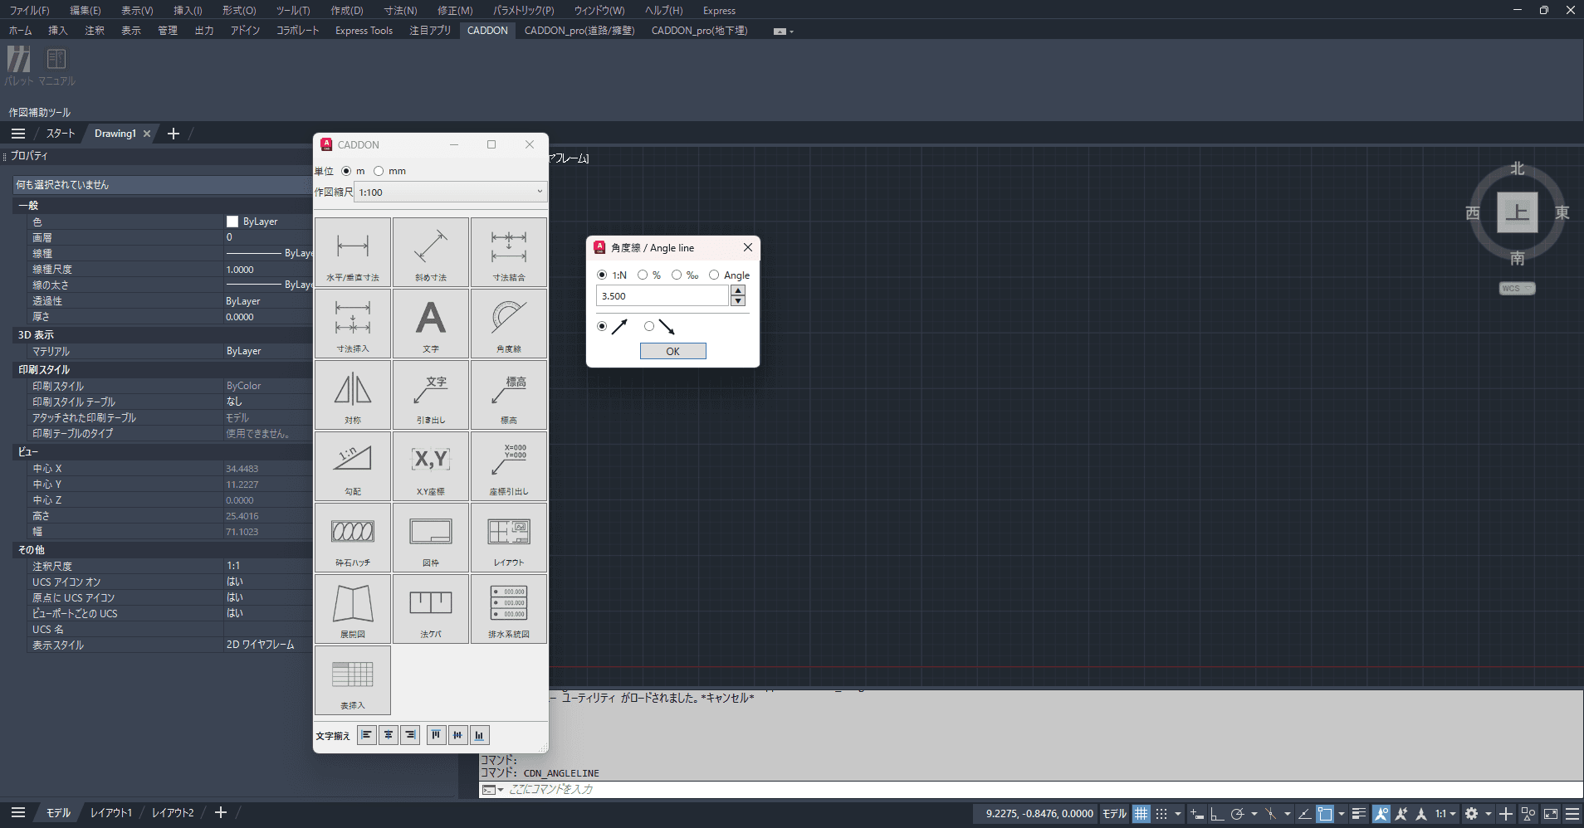Select the % slope radio option
Screen dimensions: 1584x828
(x=643, y=275)
